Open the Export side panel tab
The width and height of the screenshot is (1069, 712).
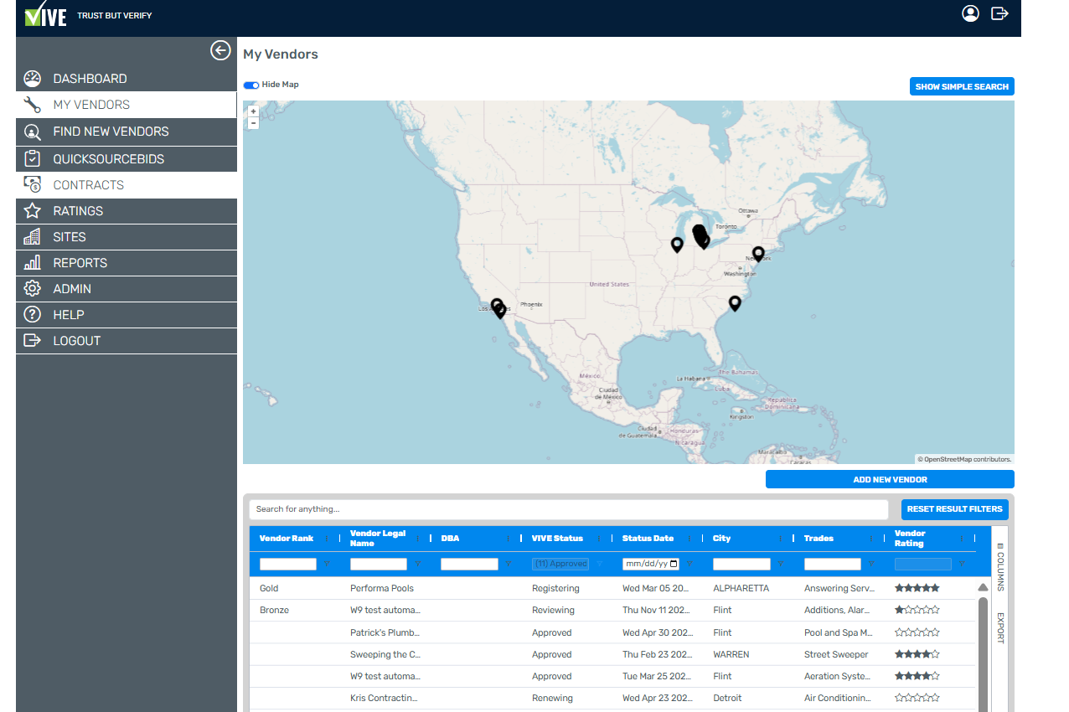(x=1000, y=628)
